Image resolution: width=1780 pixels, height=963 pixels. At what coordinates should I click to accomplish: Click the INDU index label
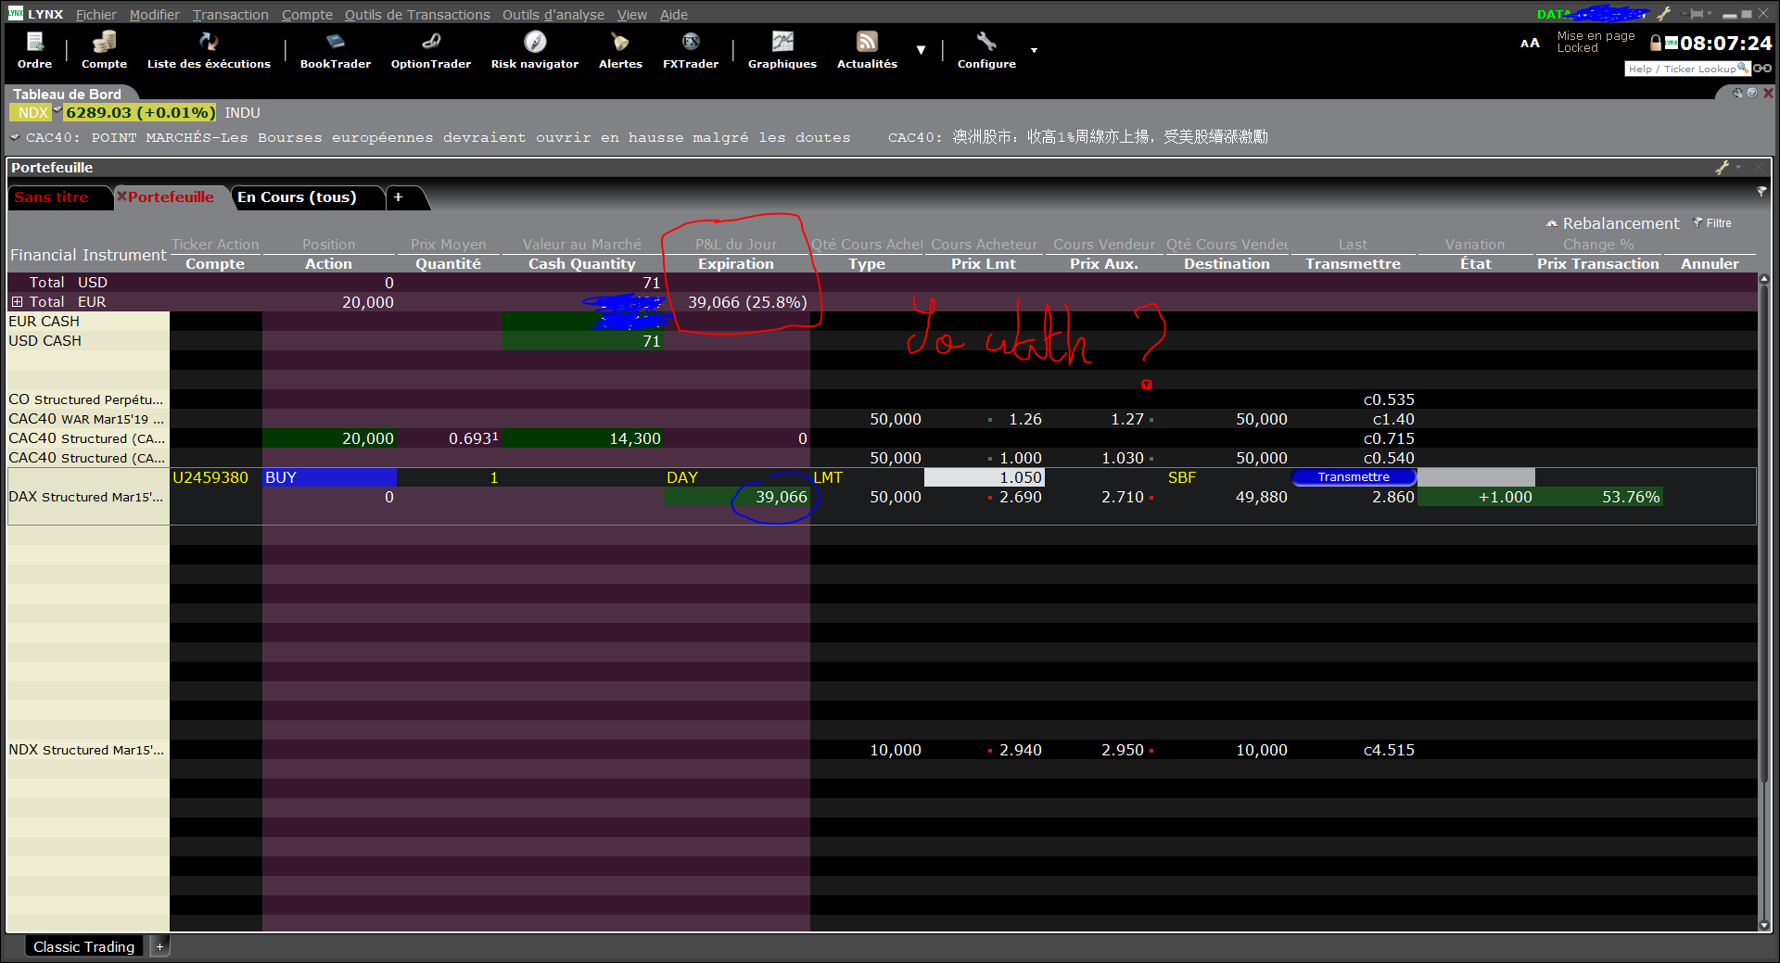click(x=242, y=113)
